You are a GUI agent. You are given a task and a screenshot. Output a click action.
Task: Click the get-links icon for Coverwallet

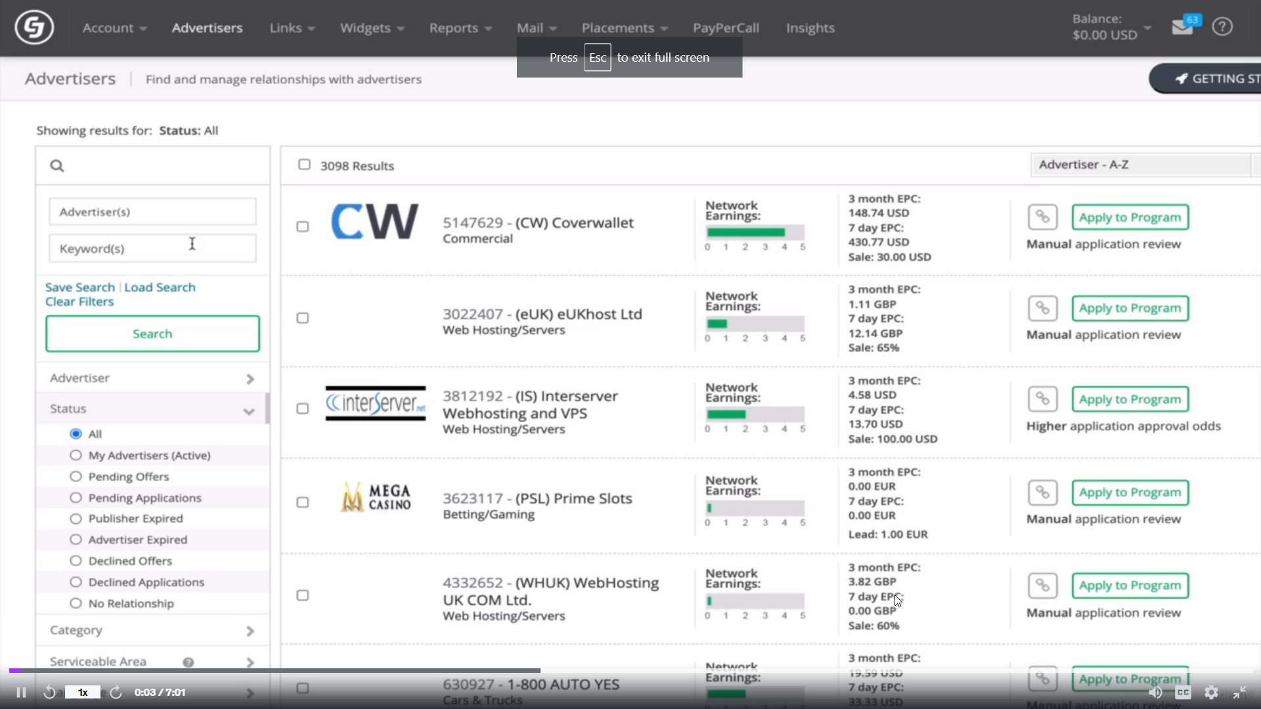[1042, 217]
